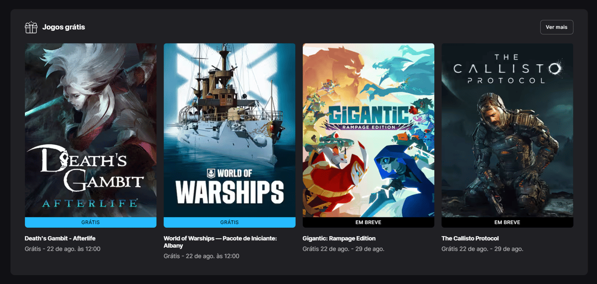Select the Gigantic Rampage Edition cover art

click(x=368, y=130)
